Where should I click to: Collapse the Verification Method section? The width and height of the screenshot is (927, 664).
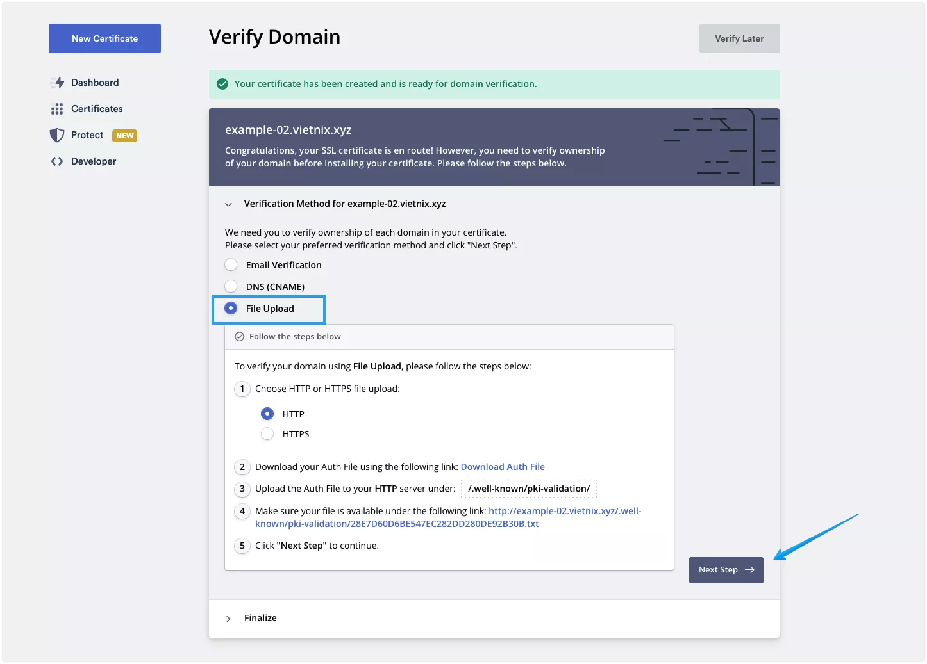228,204
